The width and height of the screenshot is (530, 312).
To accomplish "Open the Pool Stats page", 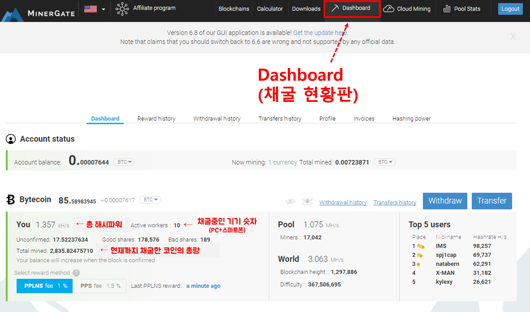I will (x=467, y=9).
